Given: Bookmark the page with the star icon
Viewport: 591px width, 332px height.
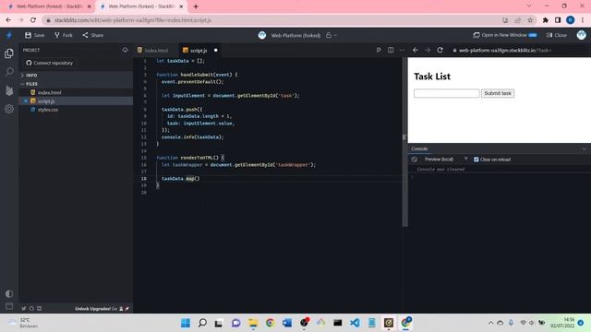Looking at the screenshot, I should click(x=530, y=20).
